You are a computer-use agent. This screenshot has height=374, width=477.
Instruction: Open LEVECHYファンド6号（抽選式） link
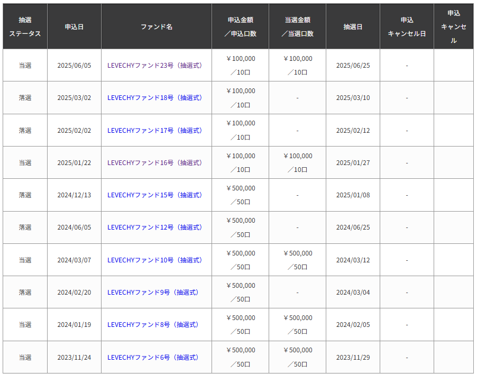tap(153, 357)
